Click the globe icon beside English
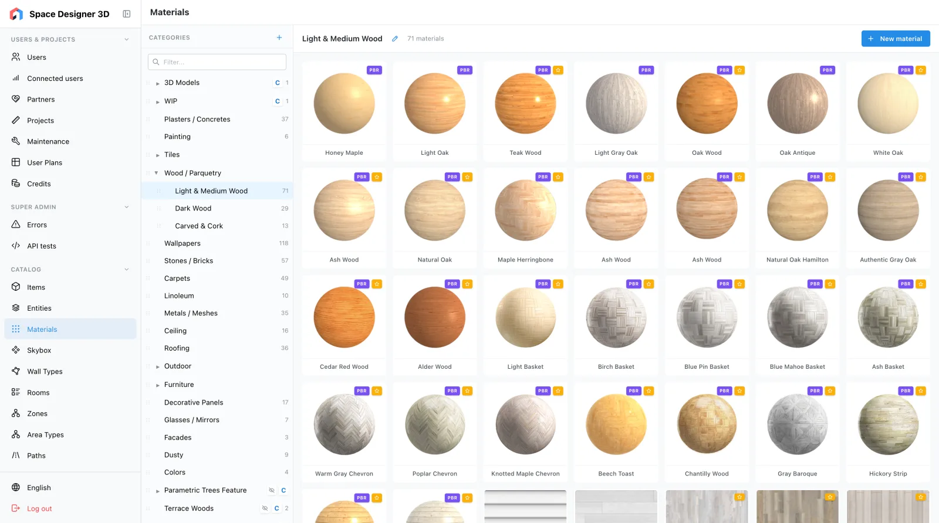 [x=16, y=487]
